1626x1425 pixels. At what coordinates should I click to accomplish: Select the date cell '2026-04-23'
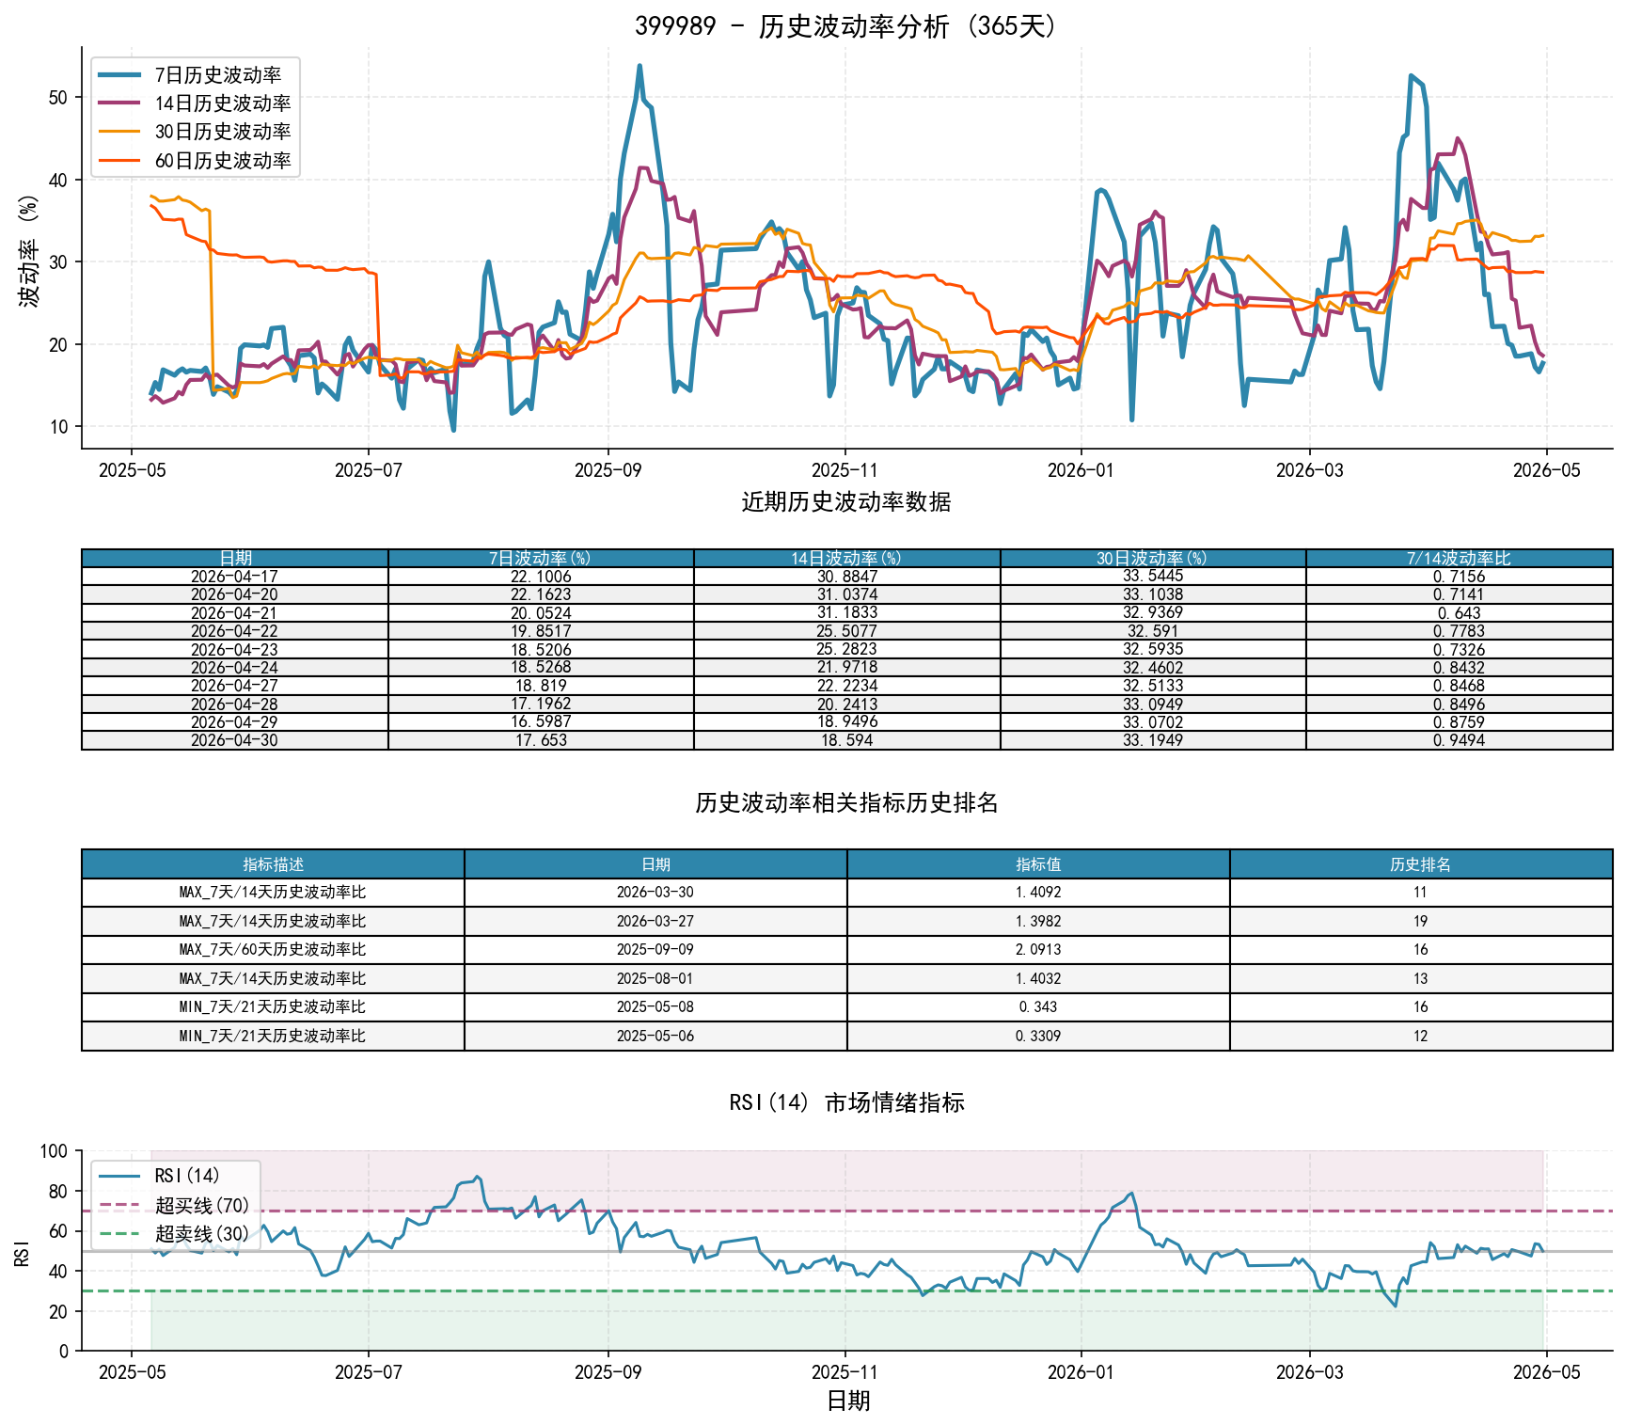pos(235,649)
